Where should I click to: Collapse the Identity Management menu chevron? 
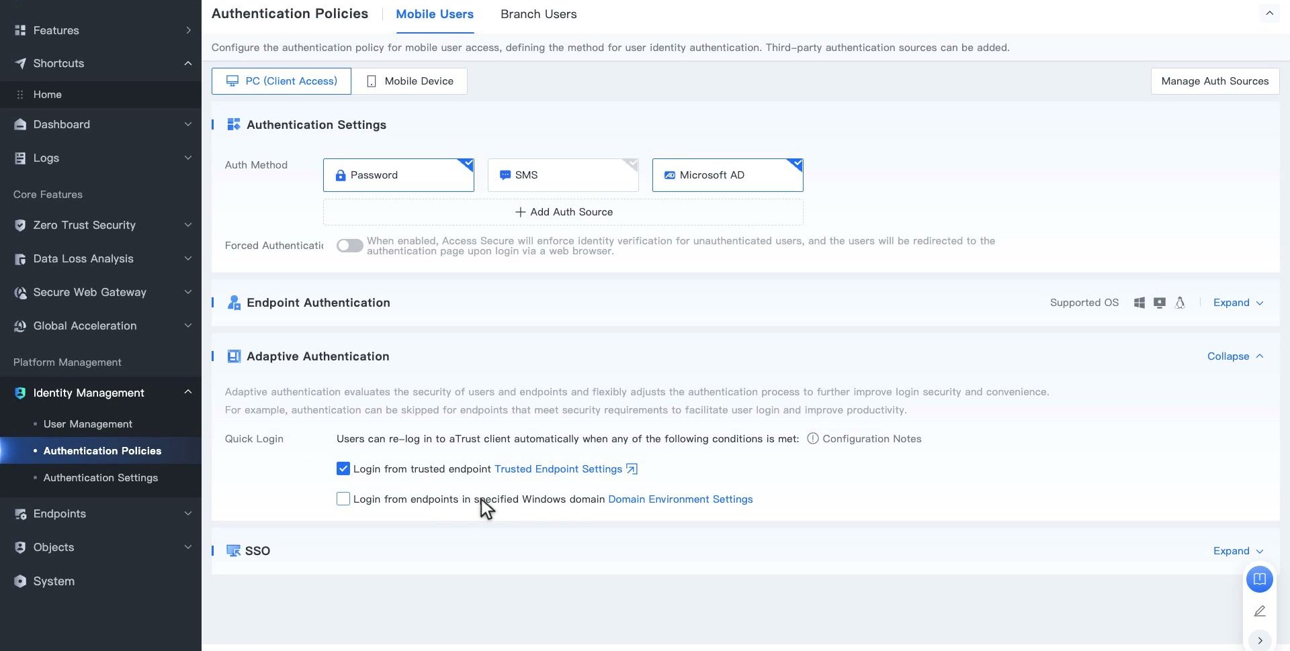(x=188, y=392)
